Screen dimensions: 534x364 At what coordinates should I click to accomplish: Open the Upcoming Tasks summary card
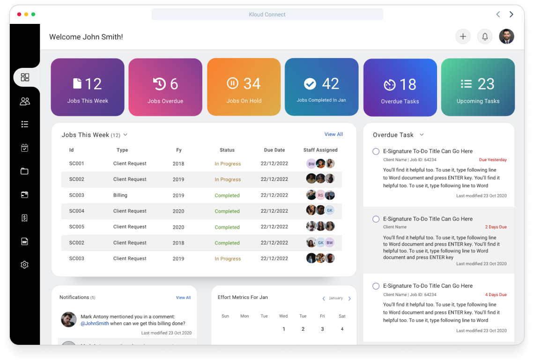478,87
